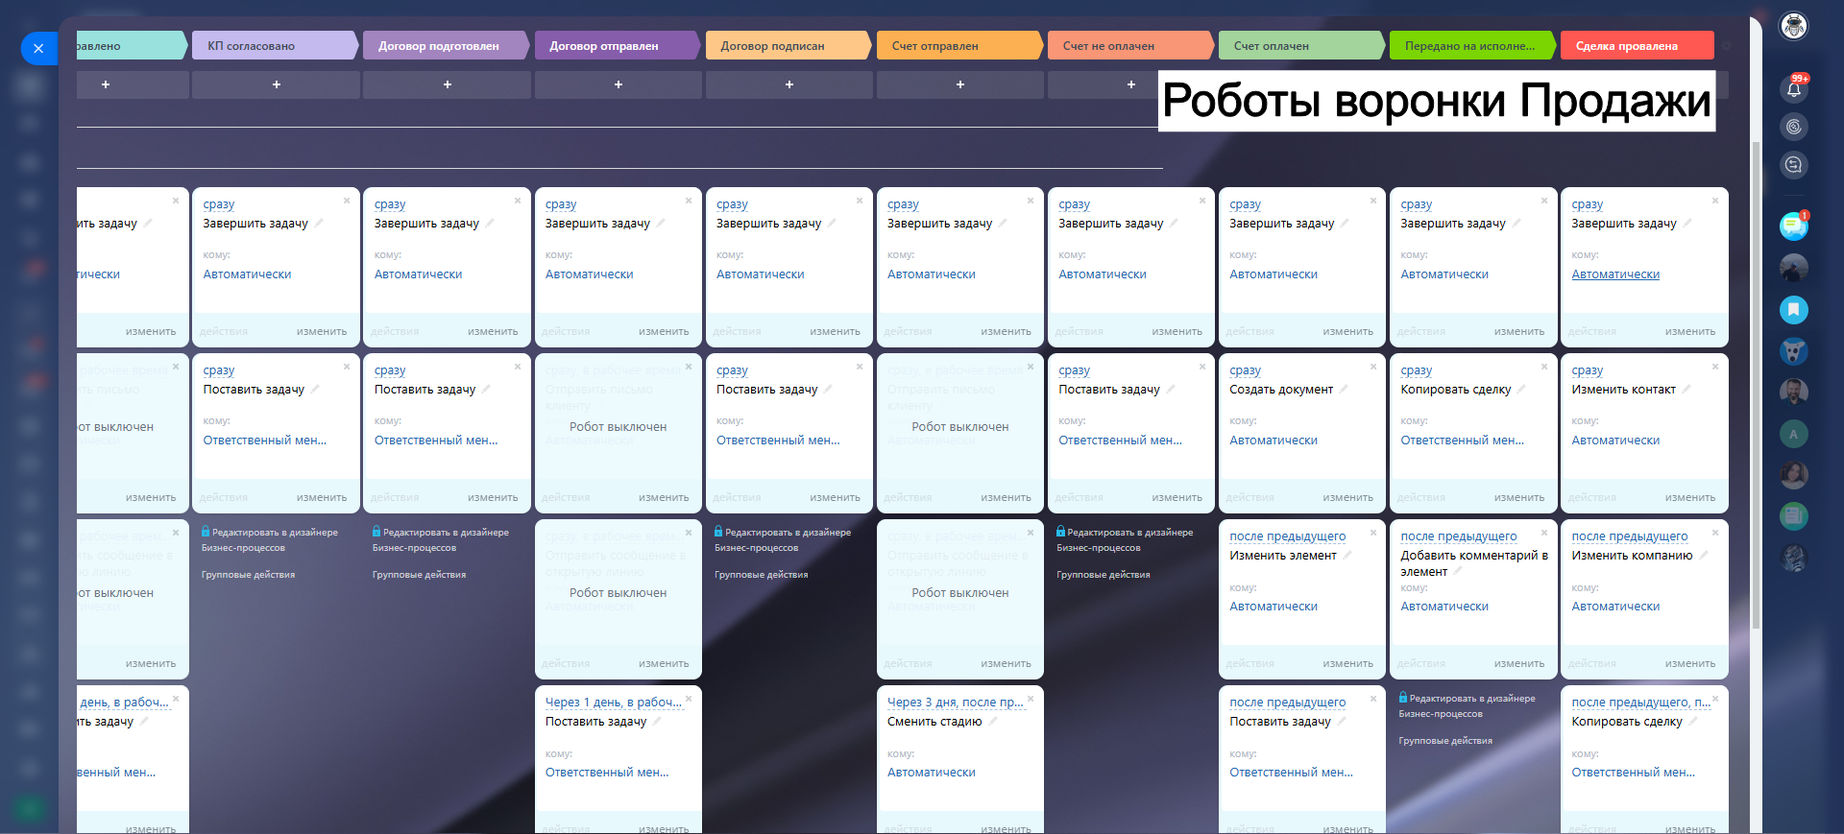Open notifications bell with 99+ badge
The image size is (1844, 834).
point(1793,89)
